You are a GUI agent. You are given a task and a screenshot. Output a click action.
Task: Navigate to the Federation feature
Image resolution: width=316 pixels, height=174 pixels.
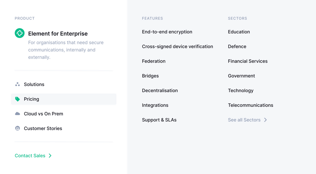(x=154, y=61)
